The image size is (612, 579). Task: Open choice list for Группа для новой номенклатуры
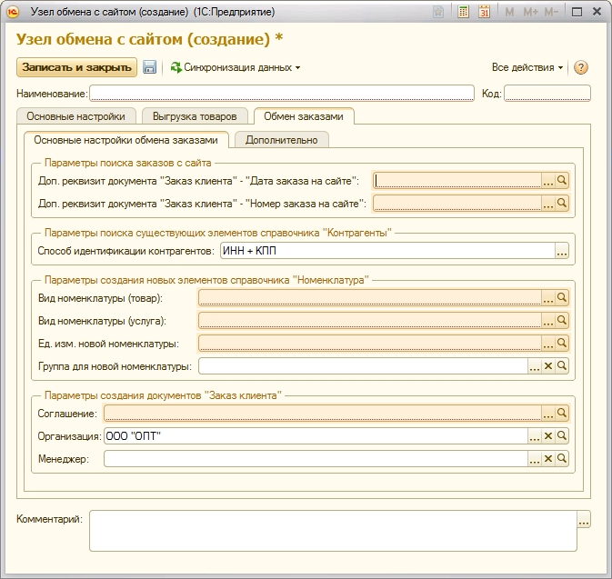(x=535, y=366)
